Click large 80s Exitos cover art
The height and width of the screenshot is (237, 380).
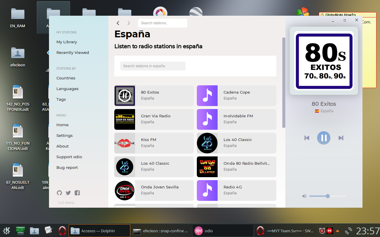click(324, 61)
